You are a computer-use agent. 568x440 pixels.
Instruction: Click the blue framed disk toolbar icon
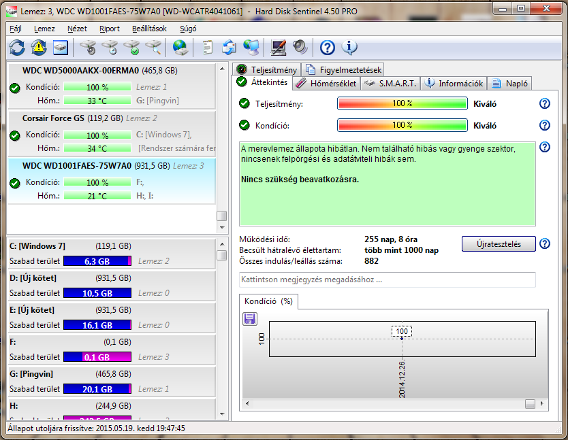click(61, 48)
